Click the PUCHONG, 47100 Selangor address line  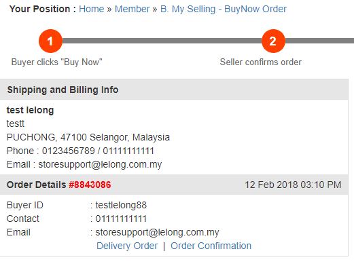pos(88,137)
